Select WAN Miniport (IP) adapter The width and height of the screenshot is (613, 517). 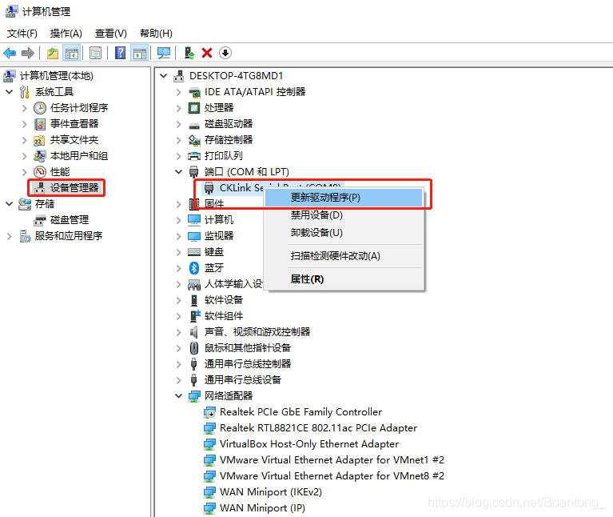[x=262, y=508]
